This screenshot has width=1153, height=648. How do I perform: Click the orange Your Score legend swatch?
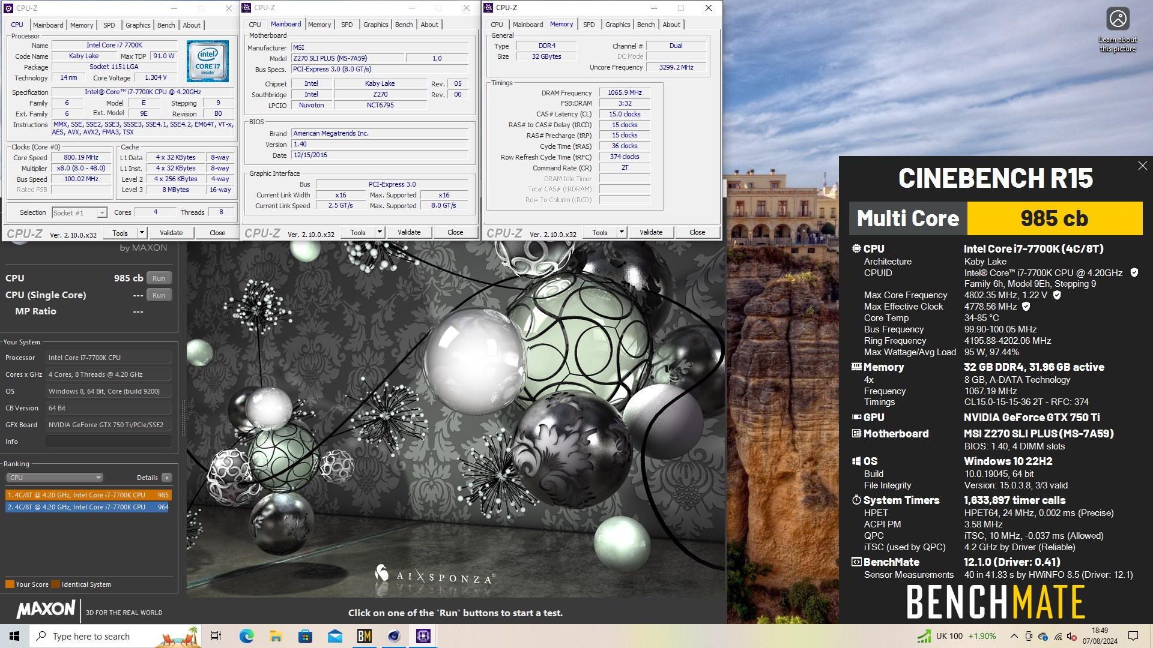point(10,584)
